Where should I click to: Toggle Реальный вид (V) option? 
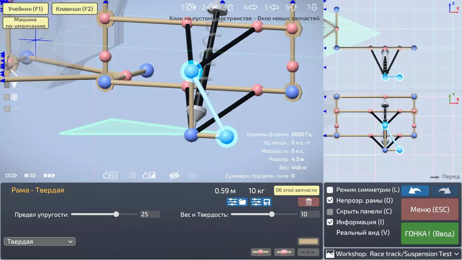(x=363, y=233)
